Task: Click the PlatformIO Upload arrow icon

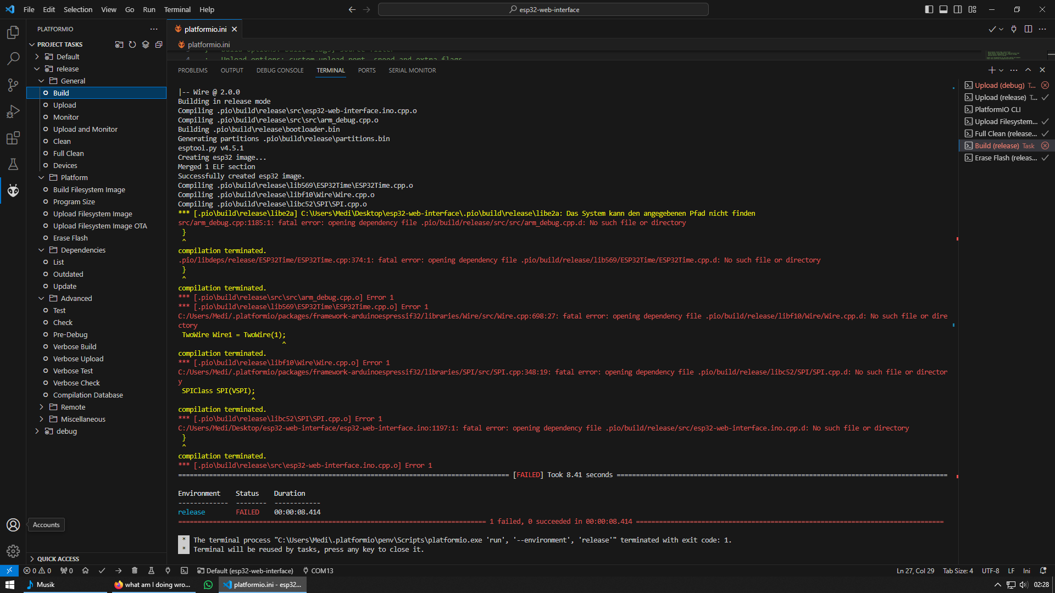Action: (x=118, y=570)
